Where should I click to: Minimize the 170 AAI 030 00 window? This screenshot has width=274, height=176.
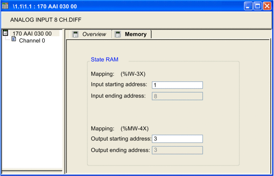248,6
